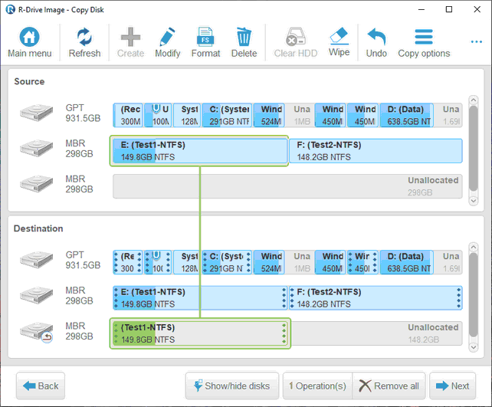This screenshot has width=492, height=407.
Task: Open Copy options menu
Action: point(424,43)
